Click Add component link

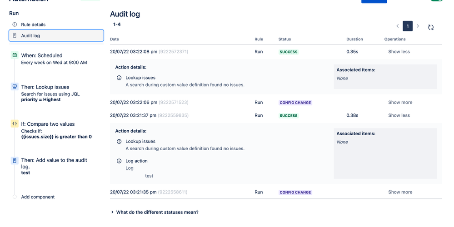tap(38, 197)
